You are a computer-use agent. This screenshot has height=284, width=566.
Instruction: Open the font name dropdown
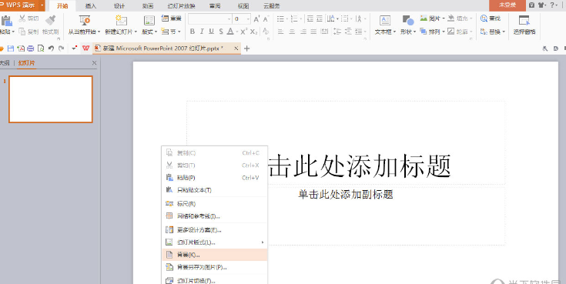click(229, 18)
